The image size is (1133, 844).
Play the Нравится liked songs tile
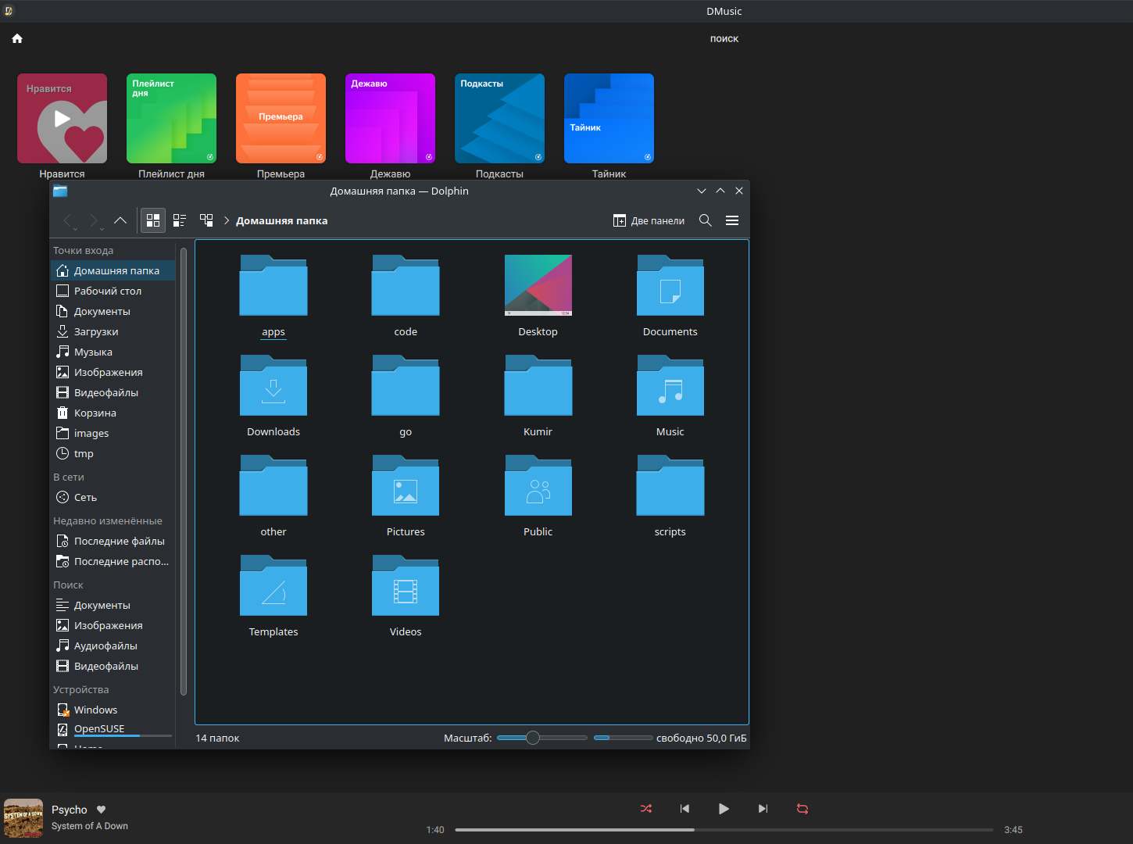point(62,119)
